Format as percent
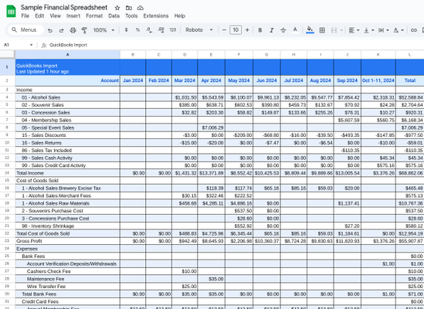424x309 pixels. (x=138, y=30)
